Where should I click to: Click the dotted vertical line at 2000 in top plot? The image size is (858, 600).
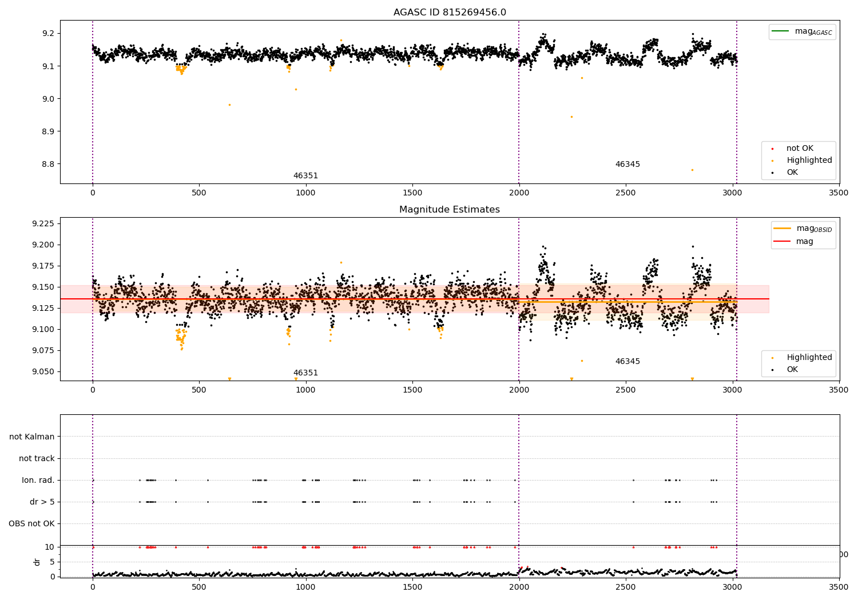pyautogui.click(x=519, y=102)
